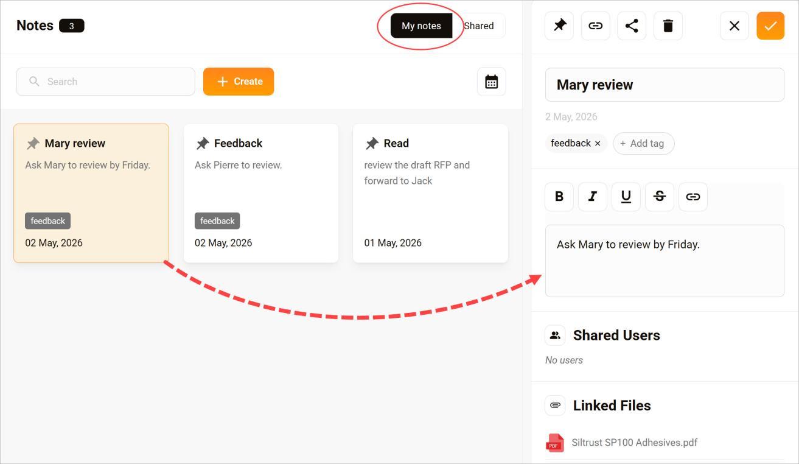This screenshot has width=799, height=464.
Task: Edit the Mary review title field
Action: click(665, 85)
